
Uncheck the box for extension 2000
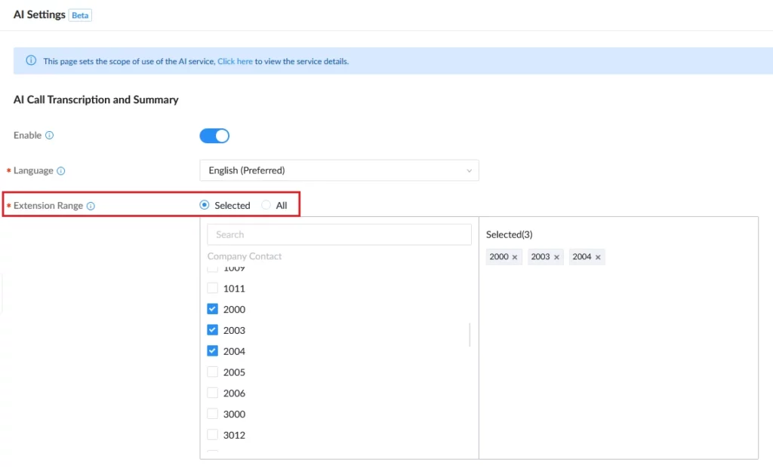point(212,309)
